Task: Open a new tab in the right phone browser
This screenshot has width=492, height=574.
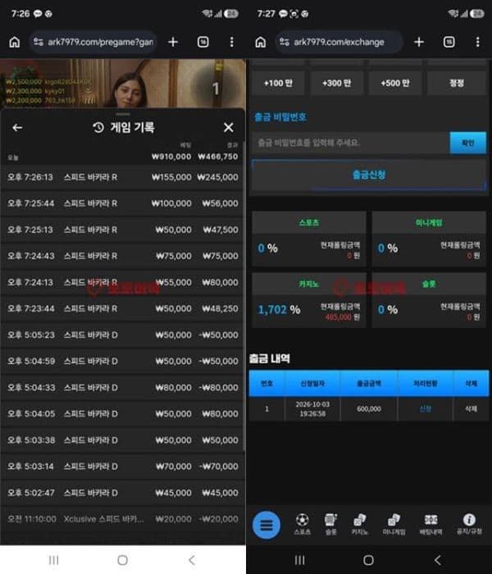Action: point(419,42)
